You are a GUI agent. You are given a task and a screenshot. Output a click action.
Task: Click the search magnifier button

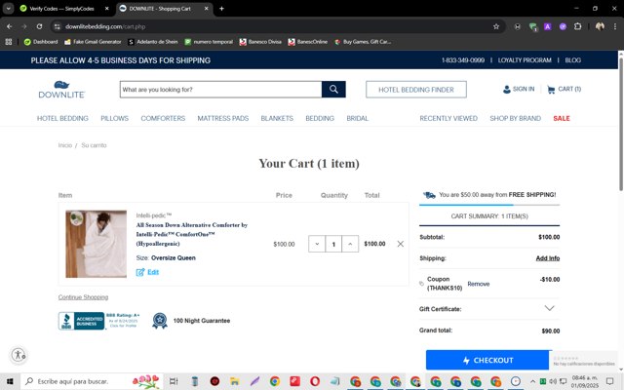coord(333,89)
